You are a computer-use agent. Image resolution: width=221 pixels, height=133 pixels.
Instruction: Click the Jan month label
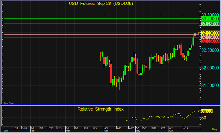coord(6,131)
